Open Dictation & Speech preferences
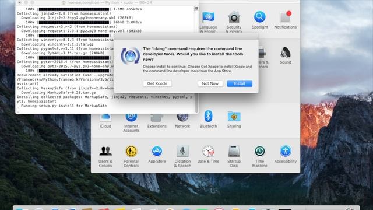 (182, 157)
